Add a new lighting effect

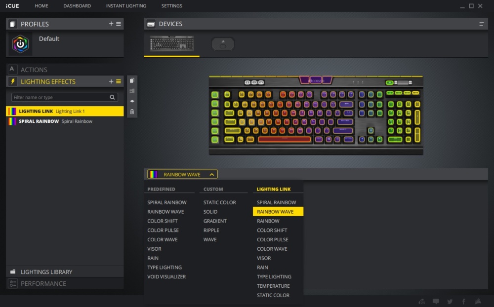pos(111,81)
